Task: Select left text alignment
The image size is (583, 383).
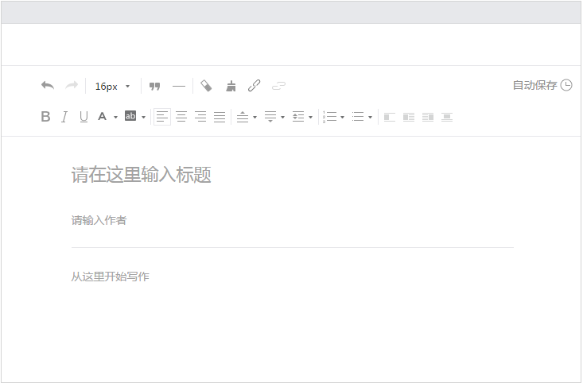Action: 162,117
